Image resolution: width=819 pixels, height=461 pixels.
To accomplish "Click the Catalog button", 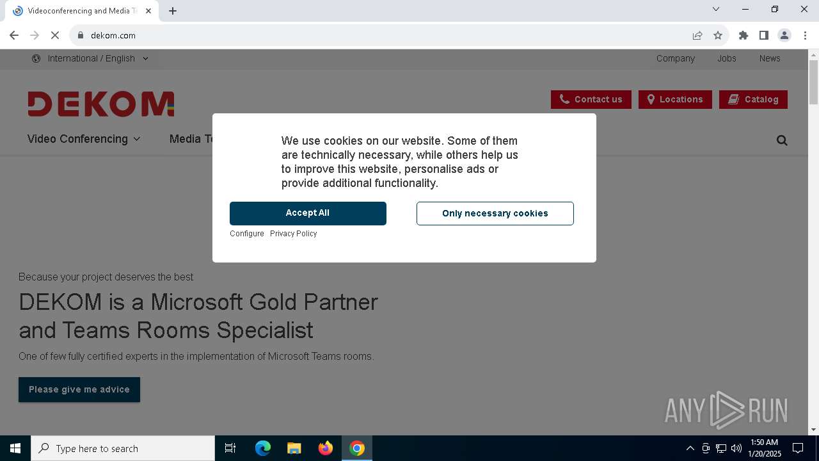I will click(x=753, y=99).
